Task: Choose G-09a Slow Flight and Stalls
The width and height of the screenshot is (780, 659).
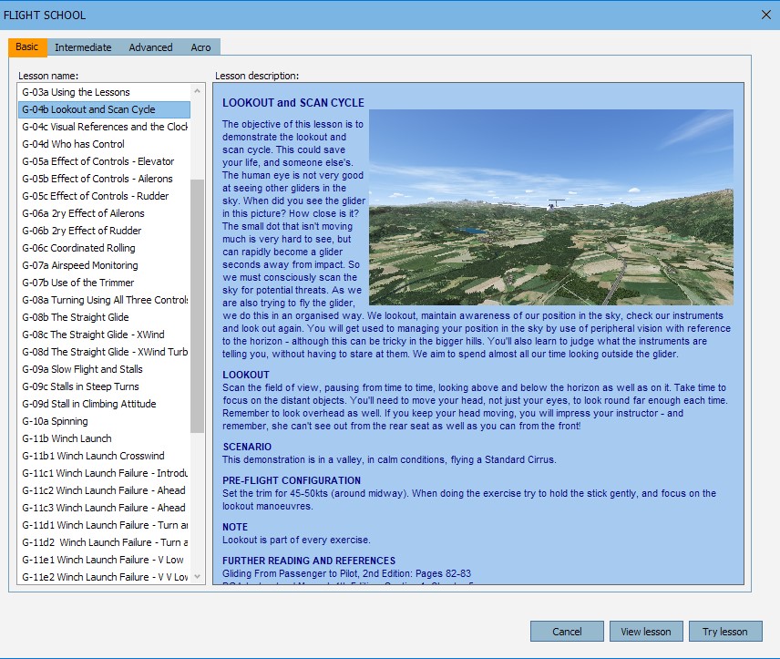Action: (x=83, y=369)
